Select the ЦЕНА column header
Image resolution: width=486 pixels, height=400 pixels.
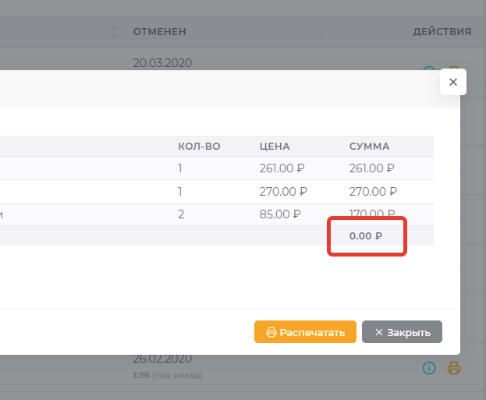pos(275,146)
